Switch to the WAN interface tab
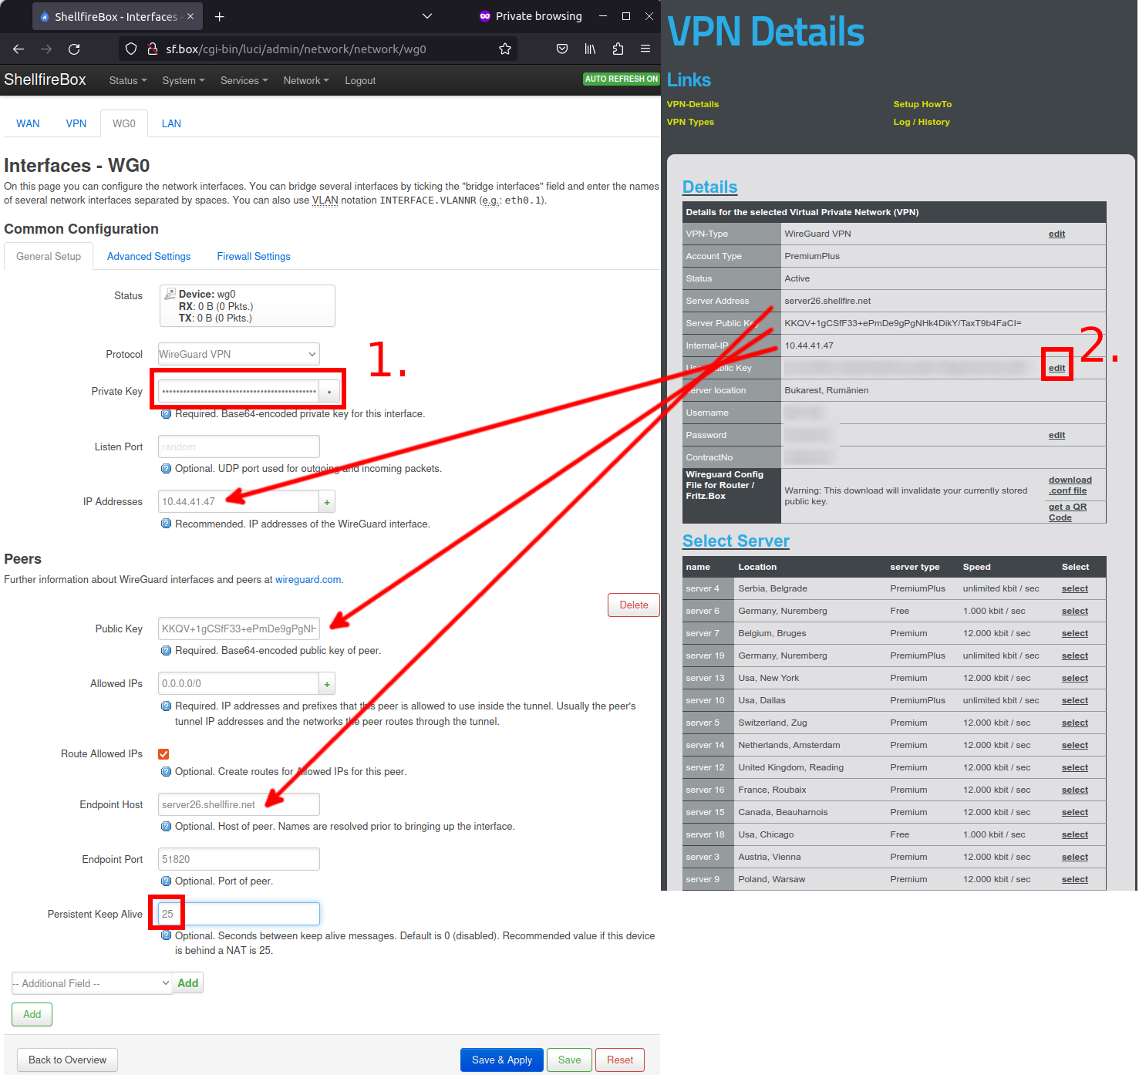This screenshot has width=1139, height=1075. click(x=28, y=123)
